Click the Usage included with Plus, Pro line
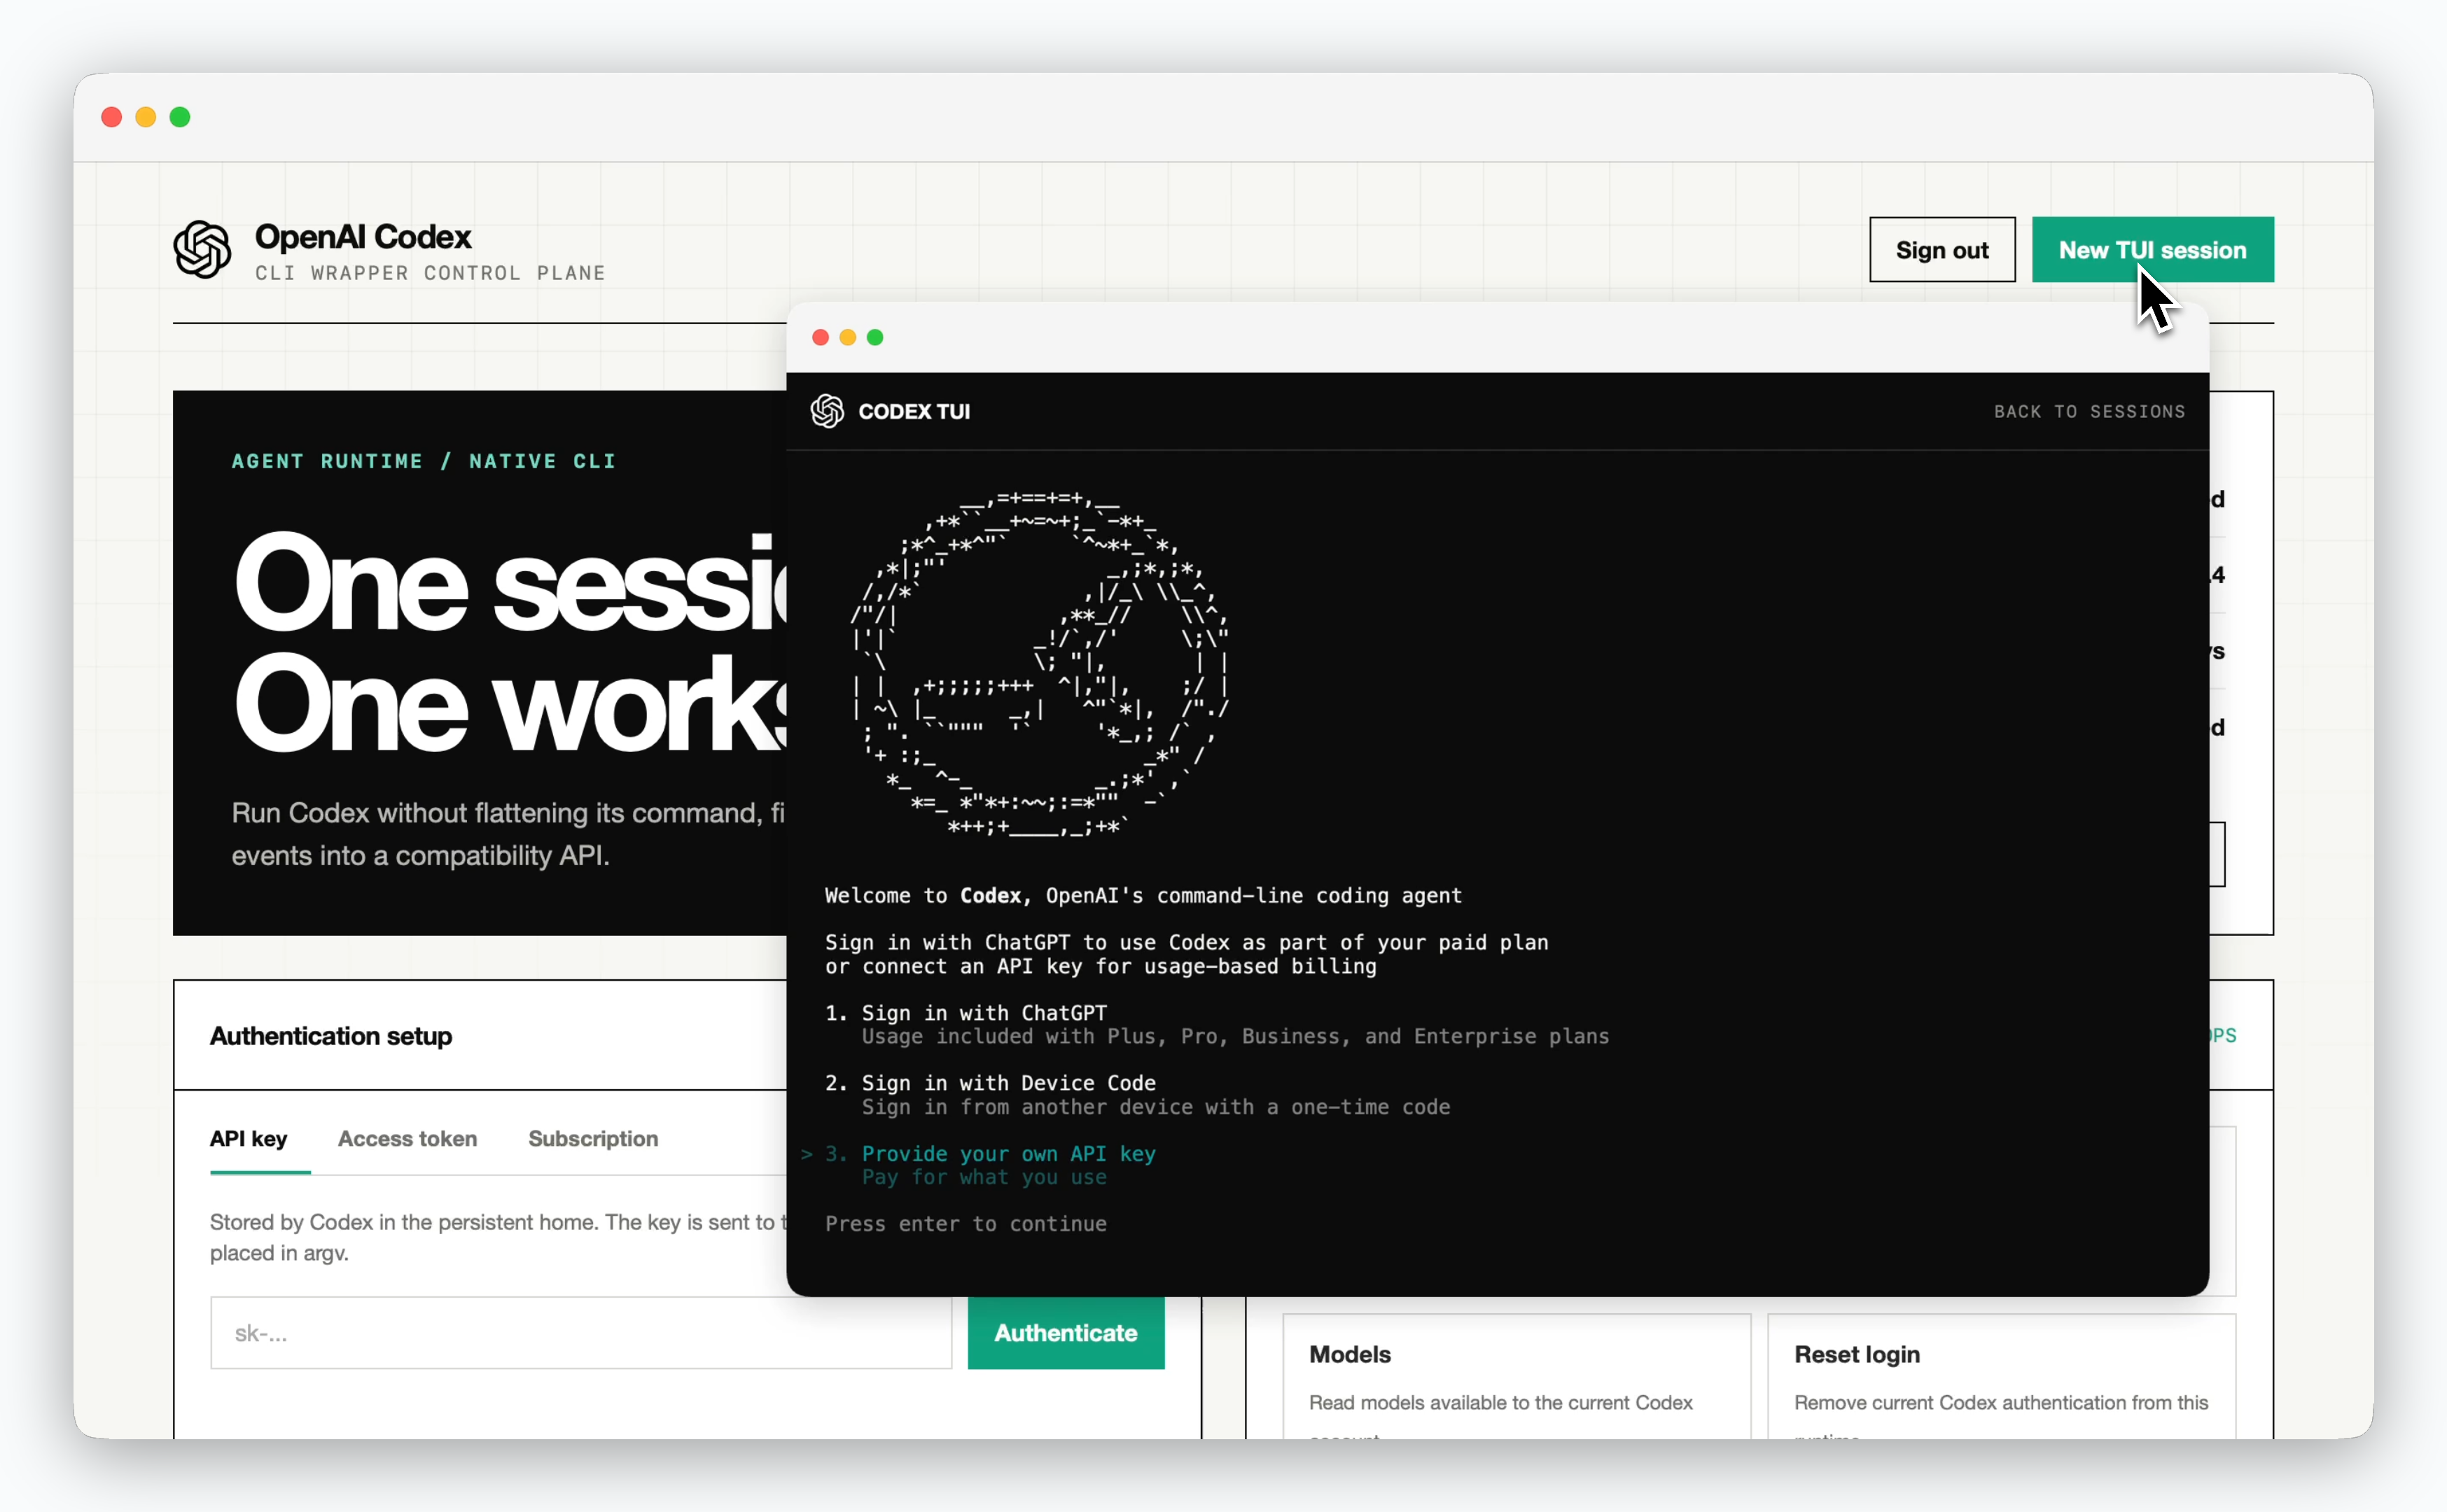The height and width of the screenshot is (1512, 2447). click(x=1235, y=1036)
